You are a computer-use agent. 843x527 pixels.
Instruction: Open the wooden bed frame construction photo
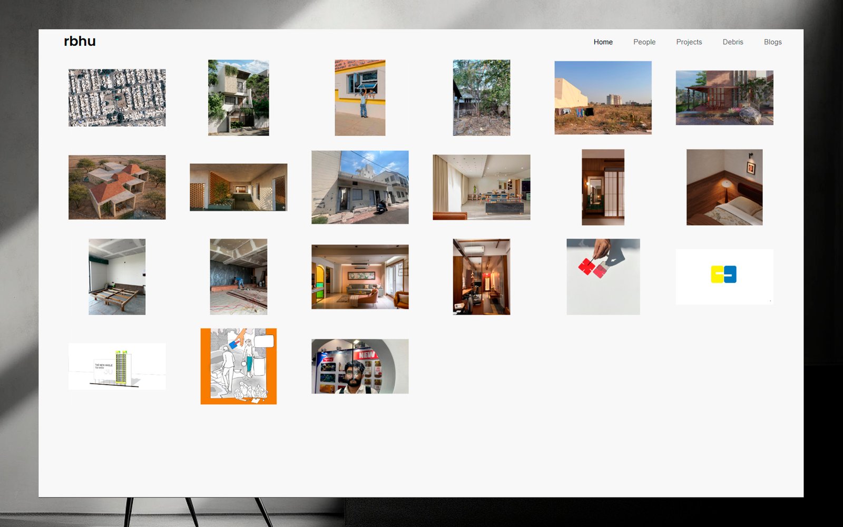(117, 277)
